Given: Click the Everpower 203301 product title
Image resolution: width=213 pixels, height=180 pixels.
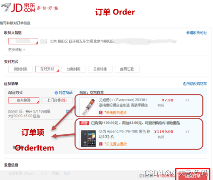Looking at the screenshot, I should pyautogui.click(x=123, y=100).
